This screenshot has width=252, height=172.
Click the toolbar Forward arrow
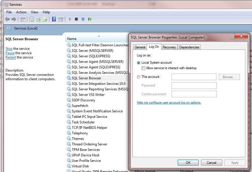tap(14, 19)
